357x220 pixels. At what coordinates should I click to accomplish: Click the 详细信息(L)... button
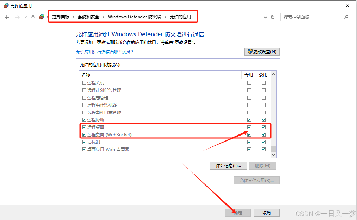click(x=228, y=165)
